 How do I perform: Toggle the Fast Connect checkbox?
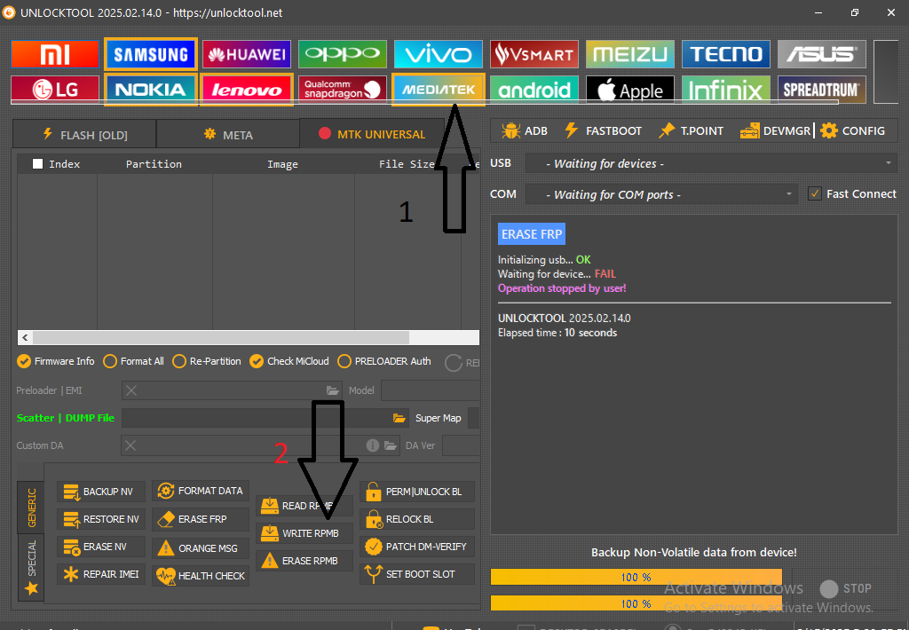(x=814, y=194)
